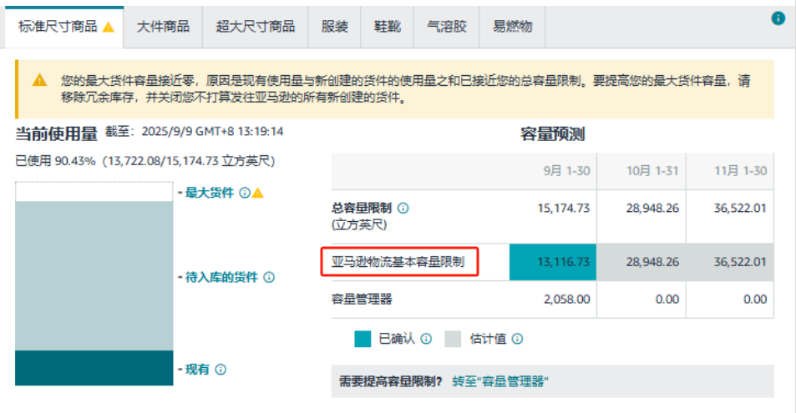This screenshot has height=413, width=796.
Task: Click the dark teal 现有 bar segment
Action: click(92, 368)
